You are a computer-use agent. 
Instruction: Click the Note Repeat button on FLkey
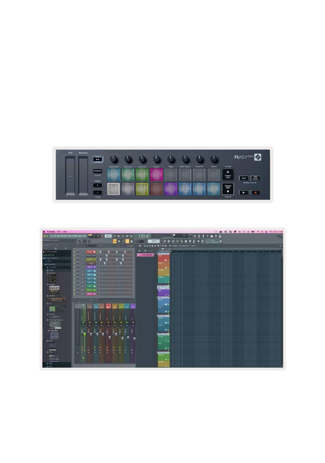click(255, 178)
